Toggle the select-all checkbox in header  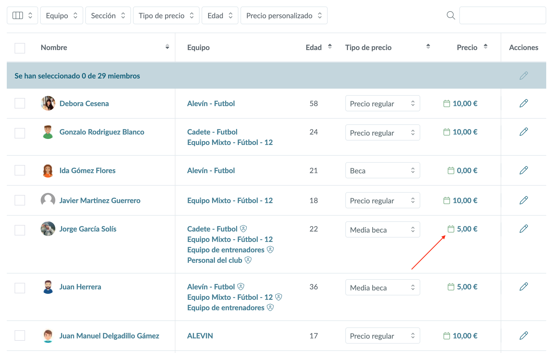coord(20,48)
